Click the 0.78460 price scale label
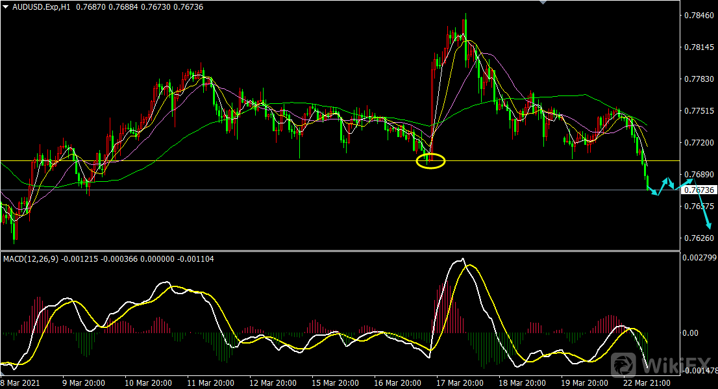 point(699,16)
